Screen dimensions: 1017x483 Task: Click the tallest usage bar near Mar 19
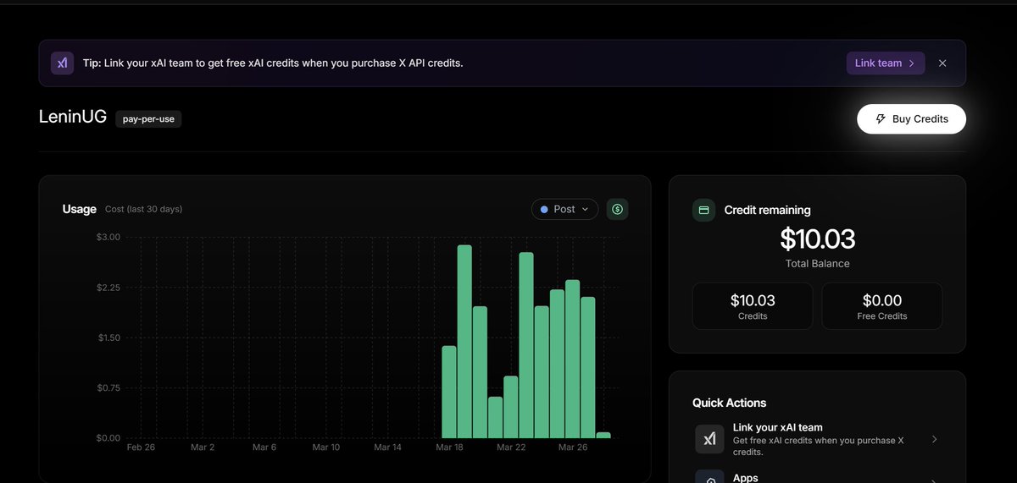[x=464, y=342]
